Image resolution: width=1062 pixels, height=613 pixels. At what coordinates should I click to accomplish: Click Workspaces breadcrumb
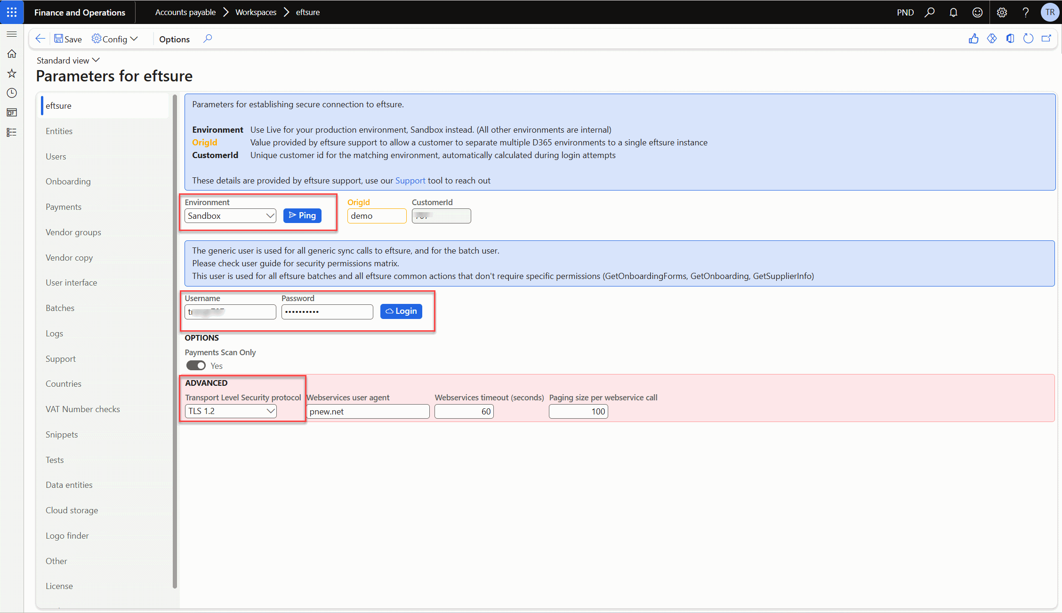256,12
